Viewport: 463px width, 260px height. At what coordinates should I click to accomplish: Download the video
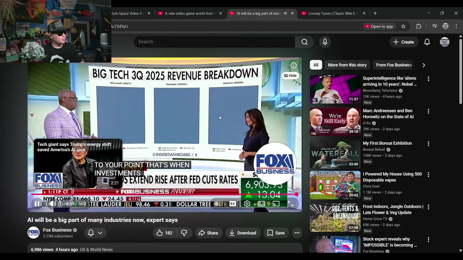[x=243, y=233]
